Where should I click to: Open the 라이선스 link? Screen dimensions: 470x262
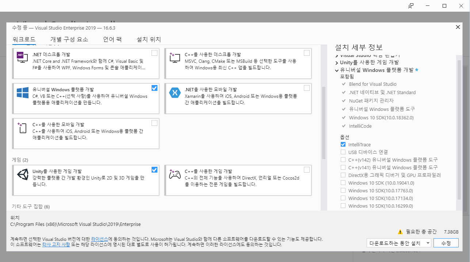point(99,239)
